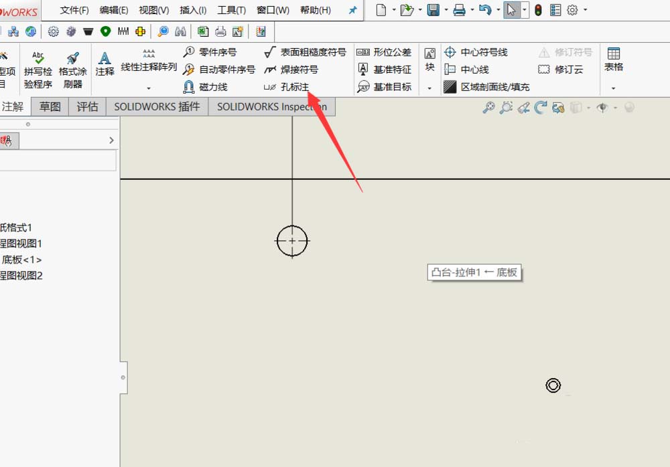Expand the feature tree panel chevron
670x467 pixels.
(111, 141)
